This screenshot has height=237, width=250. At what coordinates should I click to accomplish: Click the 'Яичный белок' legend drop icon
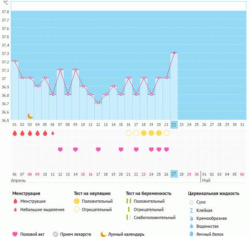coord(191,234)
